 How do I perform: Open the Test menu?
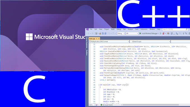tap(124, 29)
